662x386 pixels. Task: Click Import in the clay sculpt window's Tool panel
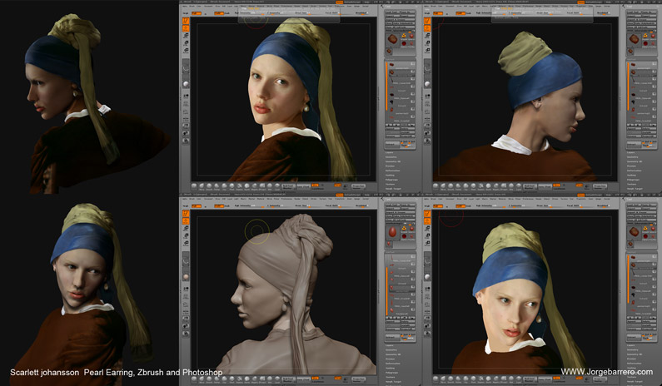click(392, 209)
